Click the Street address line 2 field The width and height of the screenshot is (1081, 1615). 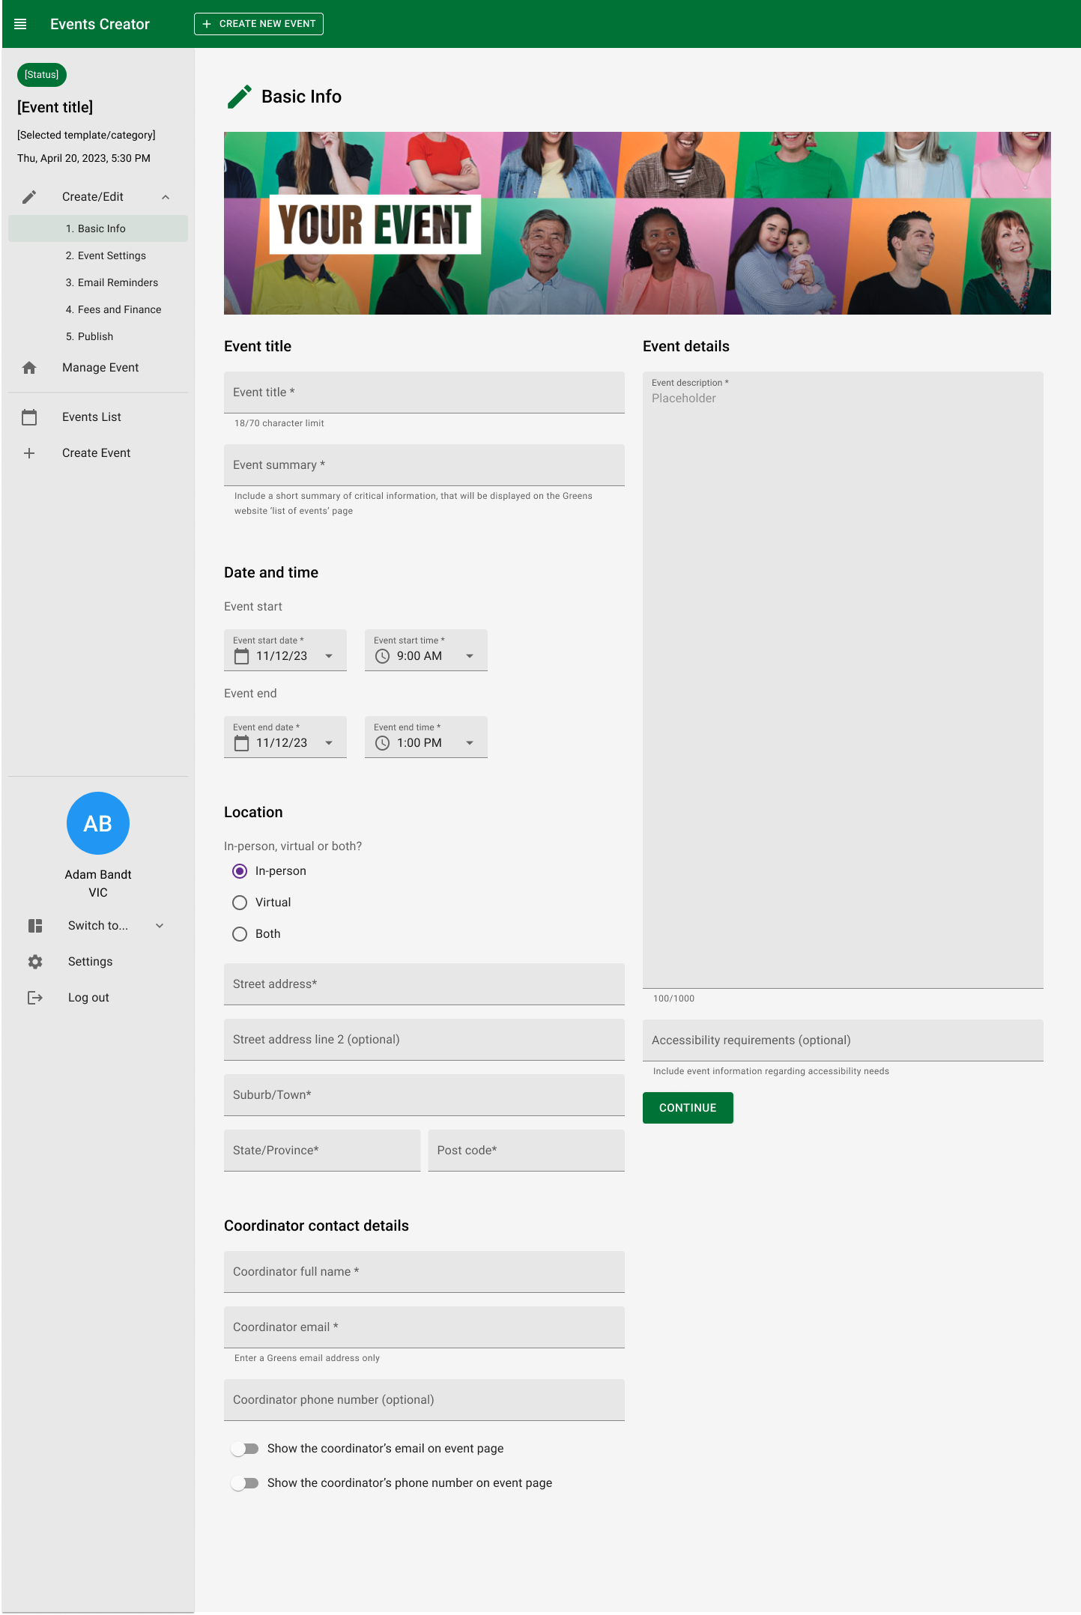tap(424, 1040)
